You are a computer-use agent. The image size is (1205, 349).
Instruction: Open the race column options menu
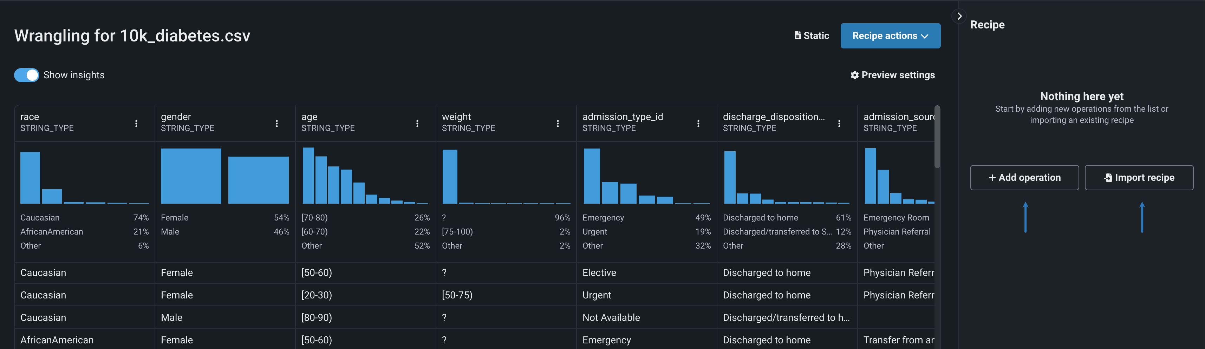coord(136,123)
